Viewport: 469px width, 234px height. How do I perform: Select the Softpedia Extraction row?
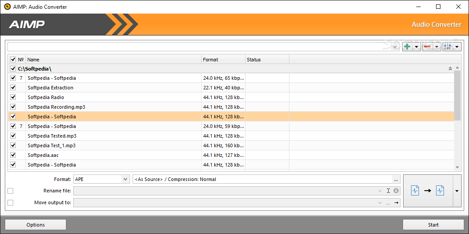231,88
